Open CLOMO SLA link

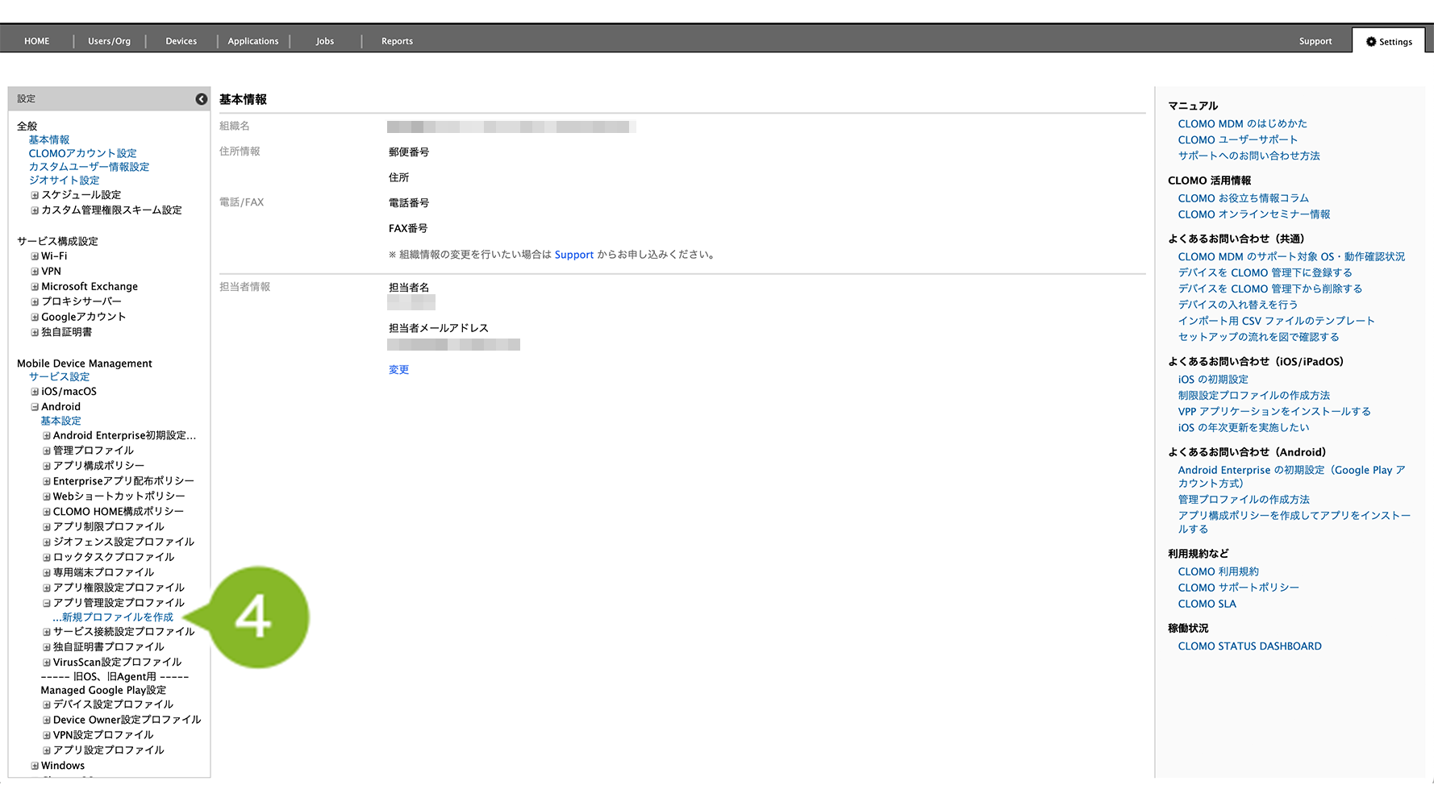(x=1207, y=604)
